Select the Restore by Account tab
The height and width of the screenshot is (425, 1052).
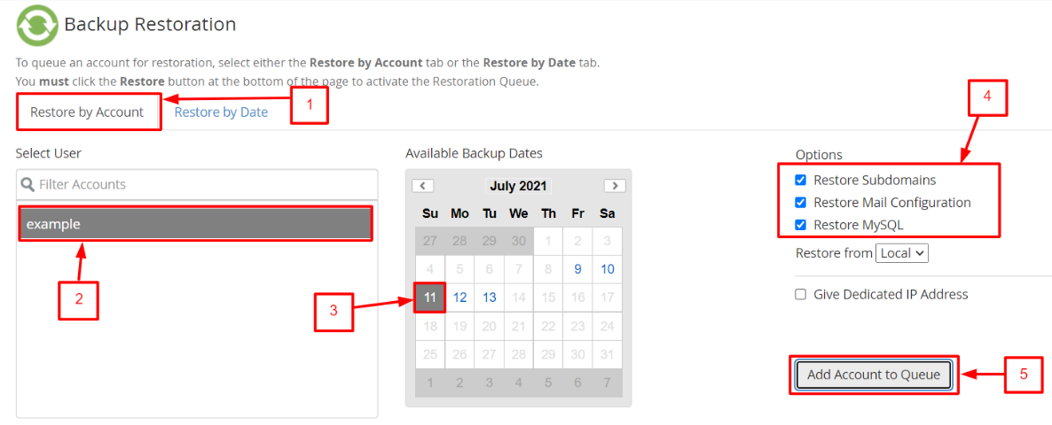(87, 112)
